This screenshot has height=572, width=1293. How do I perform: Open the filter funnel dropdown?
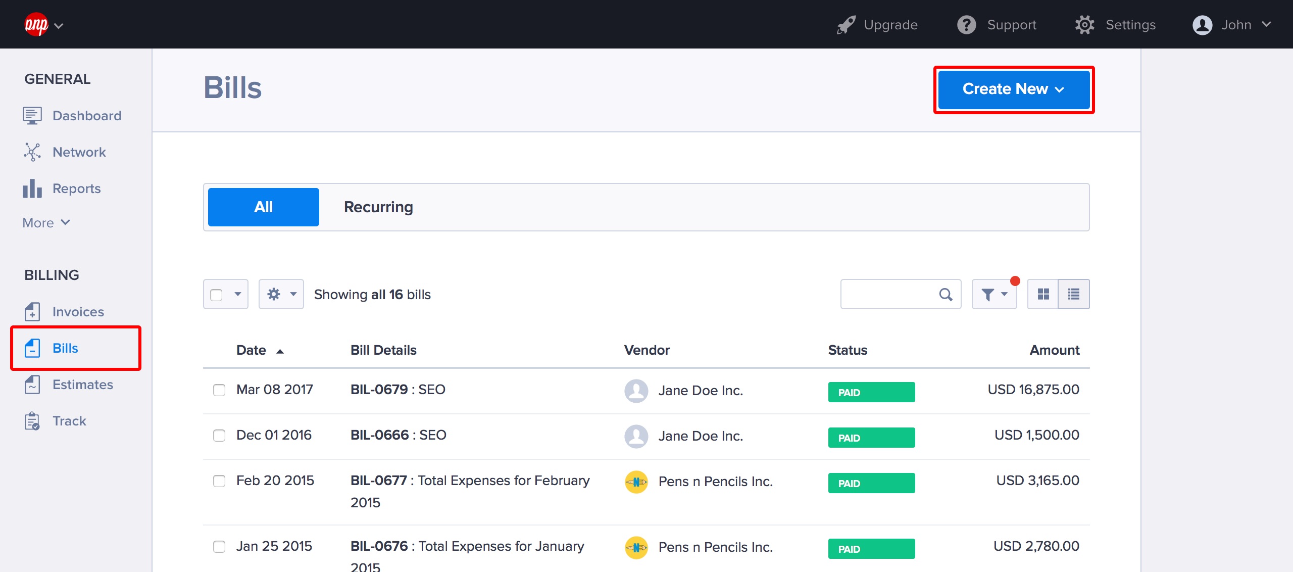point(994,294)
